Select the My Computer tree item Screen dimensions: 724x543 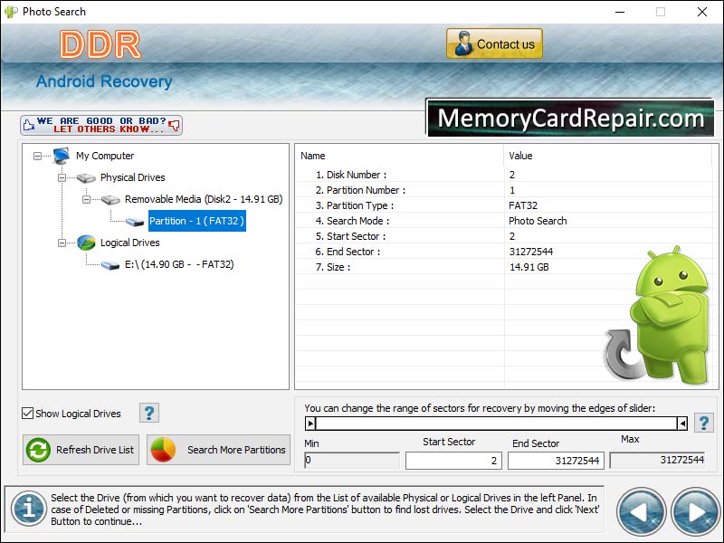[105, 156]
